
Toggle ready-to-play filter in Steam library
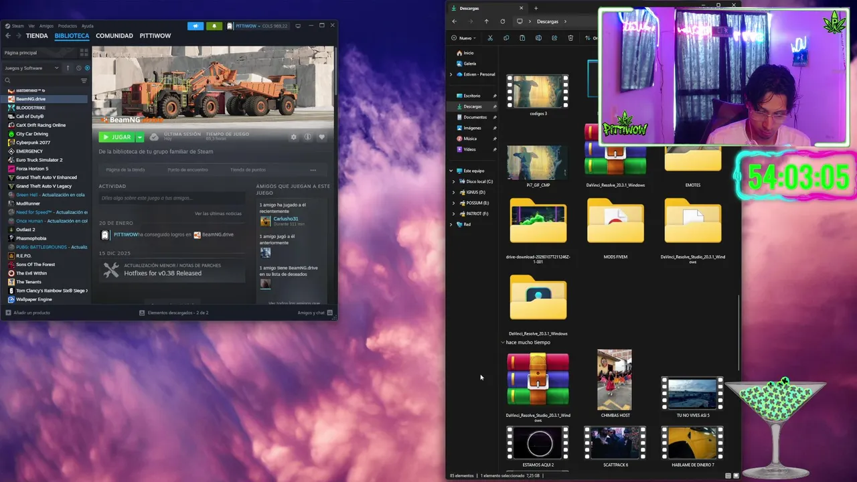pyautogui.click(x=87, y=68)
